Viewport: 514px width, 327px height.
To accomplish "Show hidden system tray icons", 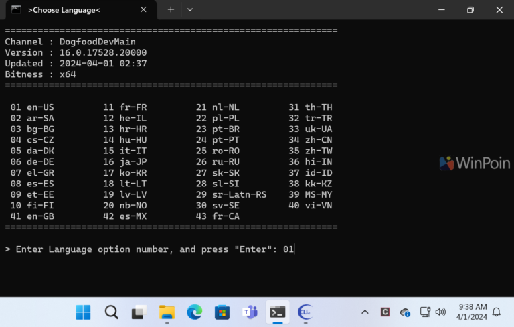I will point(365,312).
